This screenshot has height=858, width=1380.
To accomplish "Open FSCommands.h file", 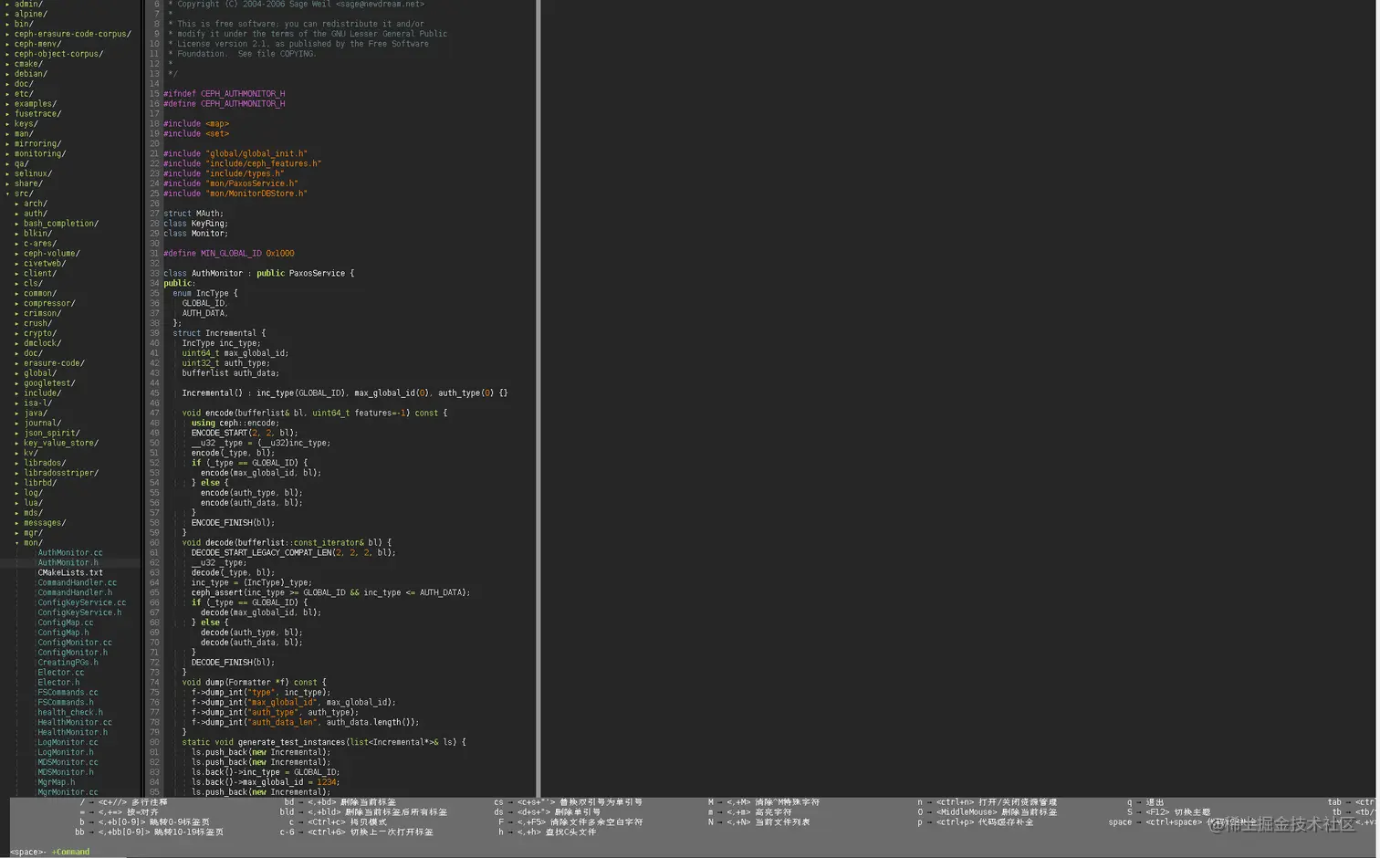I will tap(66, 703).
